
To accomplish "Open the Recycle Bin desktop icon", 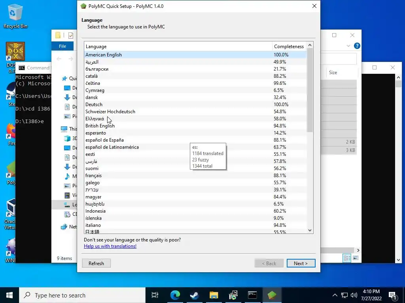I will [15, 16].
